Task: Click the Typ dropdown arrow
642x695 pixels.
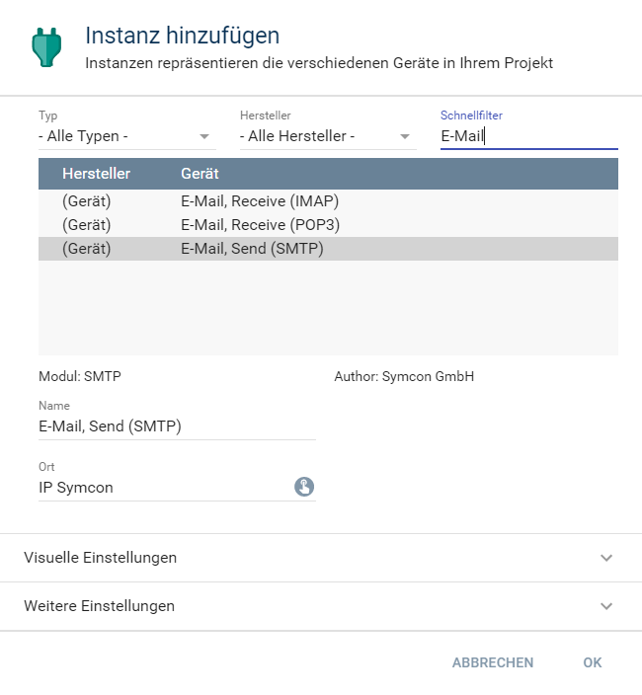Action: click(x=204, y=137)
